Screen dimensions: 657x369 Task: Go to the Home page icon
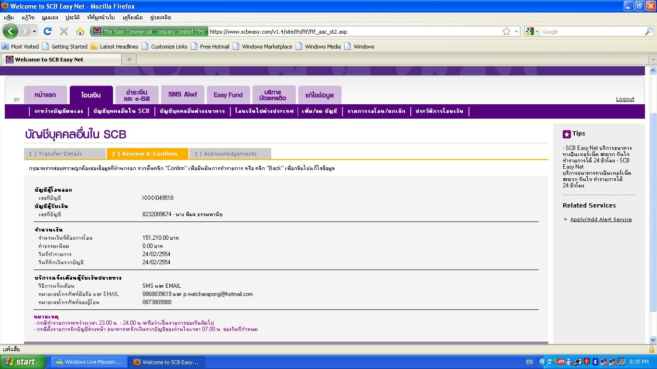tap(80, 32)
